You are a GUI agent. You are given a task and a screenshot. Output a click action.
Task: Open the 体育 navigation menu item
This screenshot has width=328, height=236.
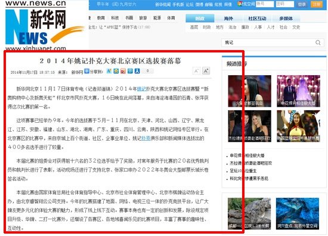click(171, 18)
